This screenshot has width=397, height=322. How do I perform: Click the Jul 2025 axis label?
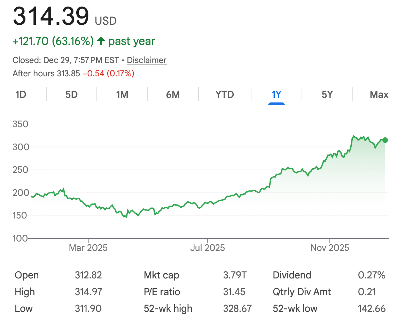click(x=208, y=248)
